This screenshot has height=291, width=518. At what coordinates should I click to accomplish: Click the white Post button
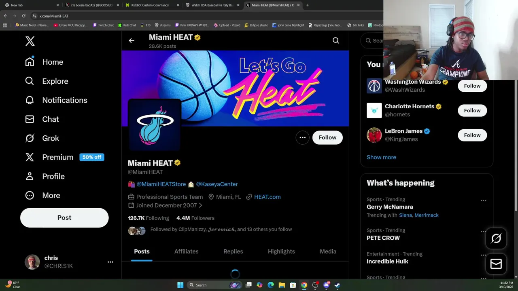[x=64, y=217]
